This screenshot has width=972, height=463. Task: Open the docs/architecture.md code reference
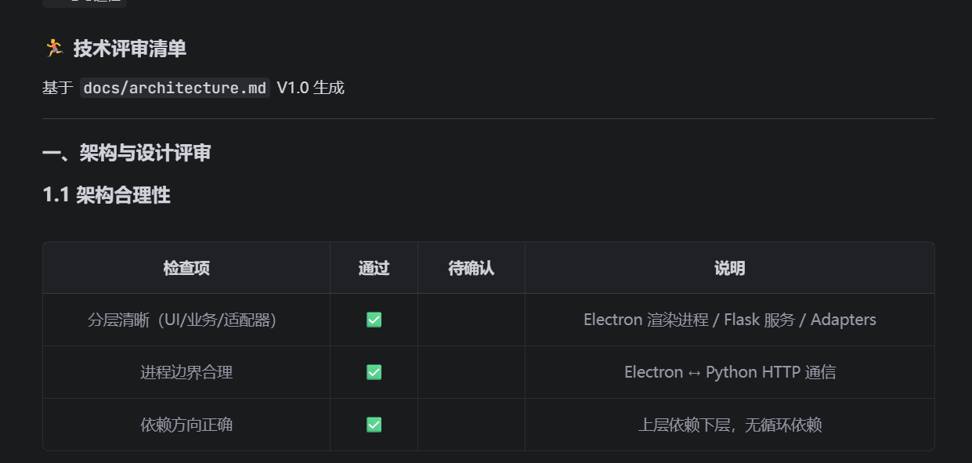pyautogui.click(x=175, y=88)
